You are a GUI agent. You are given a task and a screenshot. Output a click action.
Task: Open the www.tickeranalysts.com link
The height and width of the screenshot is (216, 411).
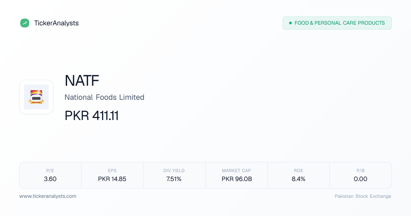click(x=48, y=196)
